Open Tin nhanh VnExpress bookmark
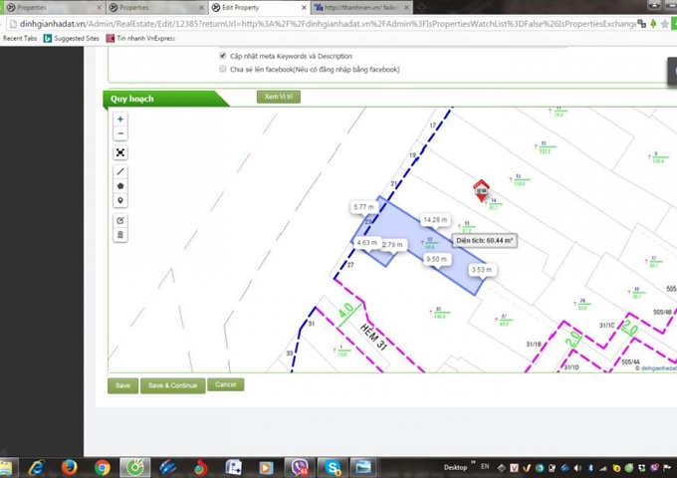 pyautogui.click(x=145, y=38)
